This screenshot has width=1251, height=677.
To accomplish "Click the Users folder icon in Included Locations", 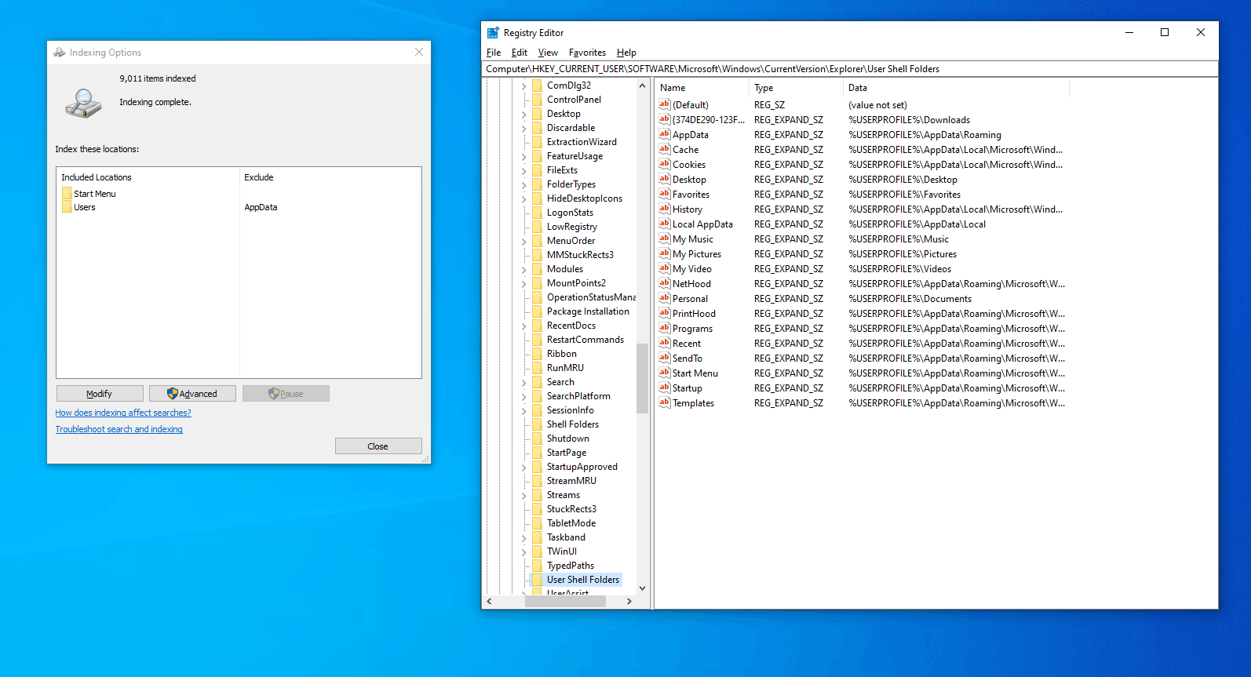I will pyautogui.click(x=67, y=207).
